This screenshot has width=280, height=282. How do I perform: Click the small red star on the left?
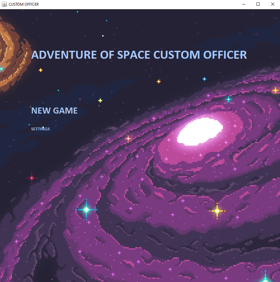click(x=31, y=178)
